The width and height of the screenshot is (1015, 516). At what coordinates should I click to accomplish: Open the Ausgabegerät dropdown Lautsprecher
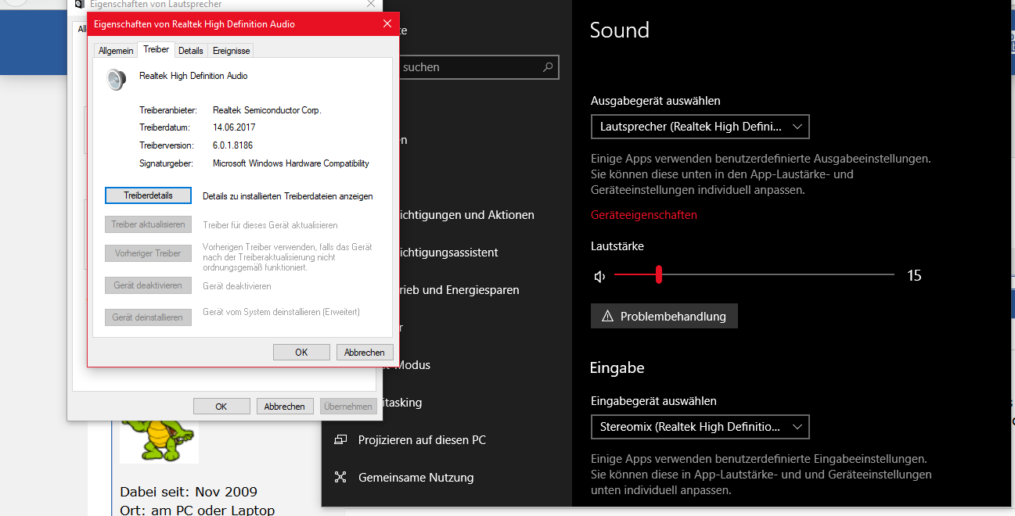700,127
